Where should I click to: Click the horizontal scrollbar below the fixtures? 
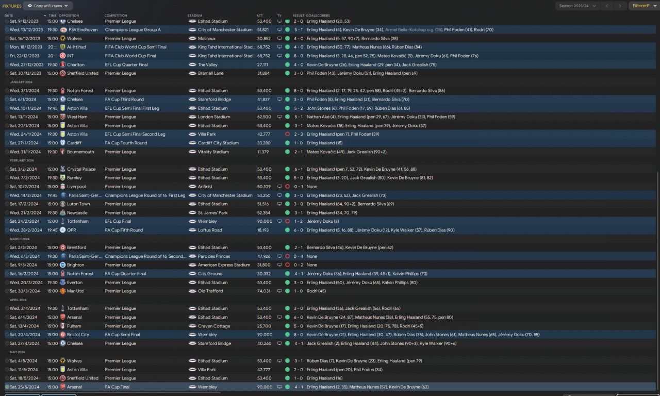(113, 393)
